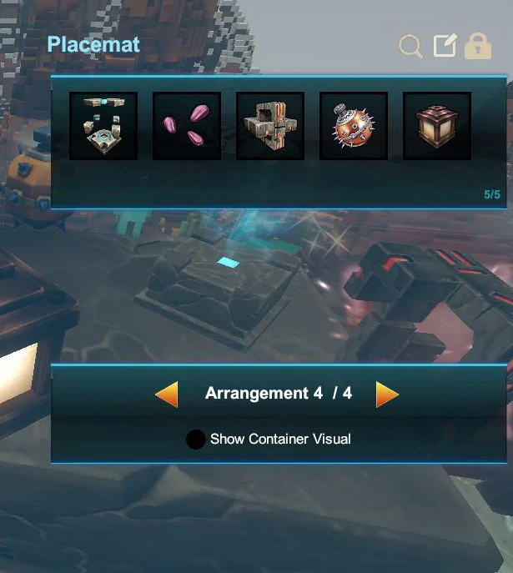The height and width of the screenshot is (573, 513).
Task: Click the Placemat title heading
Action: point(93,44)
